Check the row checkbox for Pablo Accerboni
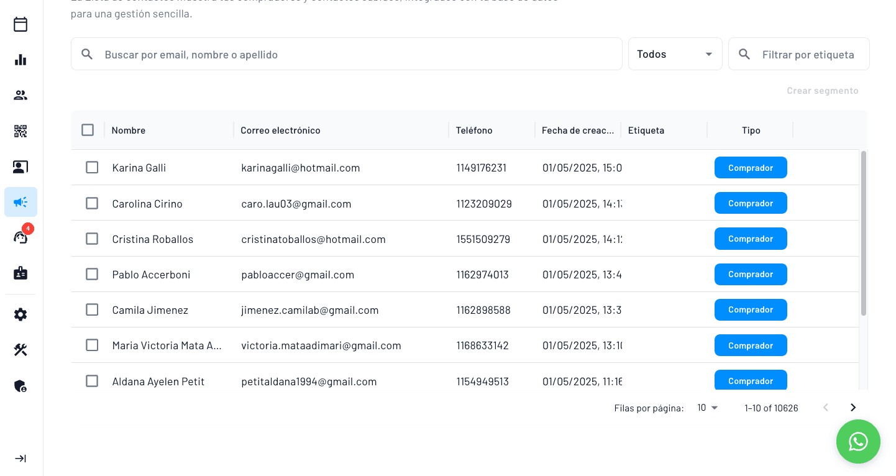The width and height of the screenshot is (896, 476). (92, 274)
